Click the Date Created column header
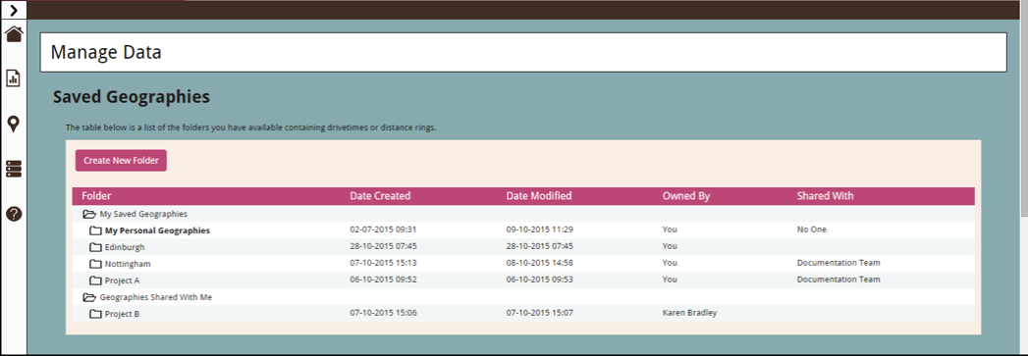This screenshot has height=356, width=1028. [x=380, y=196]
